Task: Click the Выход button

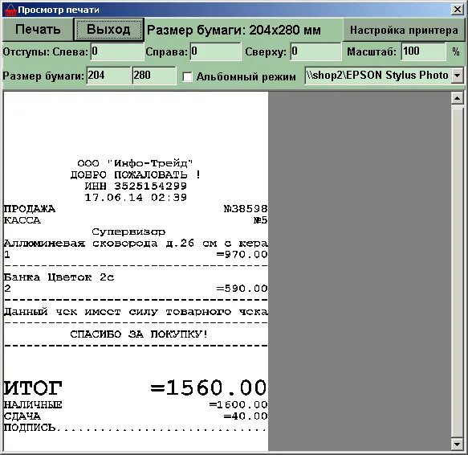Action: (x=108, y=30)
